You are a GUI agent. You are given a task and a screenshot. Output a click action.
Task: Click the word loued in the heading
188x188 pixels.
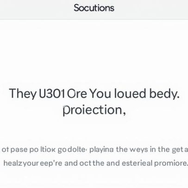[130, 94]
